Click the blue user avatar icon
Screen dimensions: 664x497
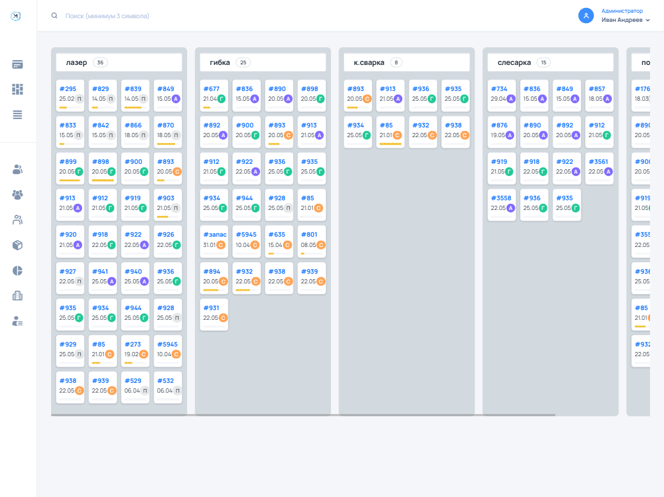[x=586, y=16]
